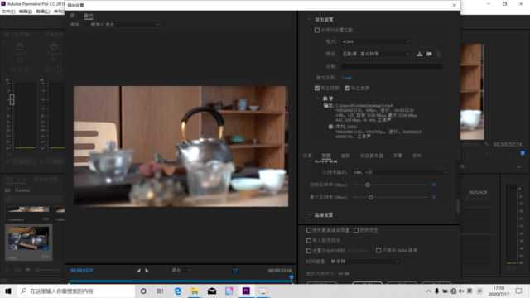Viewport: 530px width, 298px height.
Task: Click the delete preset icon
Action: 439,54
